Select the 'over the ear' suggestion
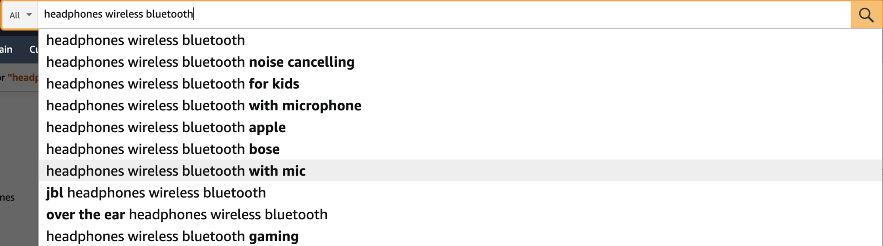The image size is (883, 246). pos(460,215)
